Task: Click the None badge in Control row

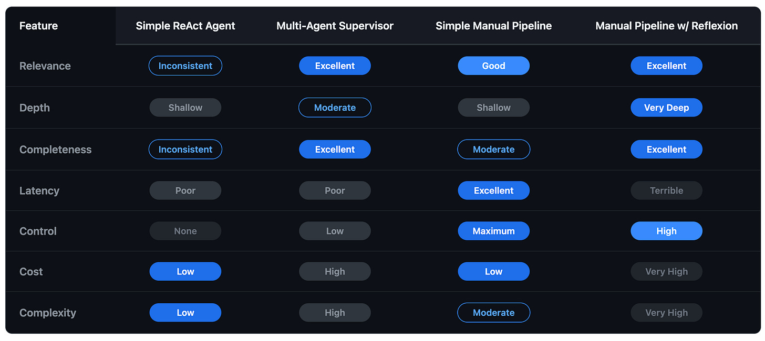Action: [185, 231]
